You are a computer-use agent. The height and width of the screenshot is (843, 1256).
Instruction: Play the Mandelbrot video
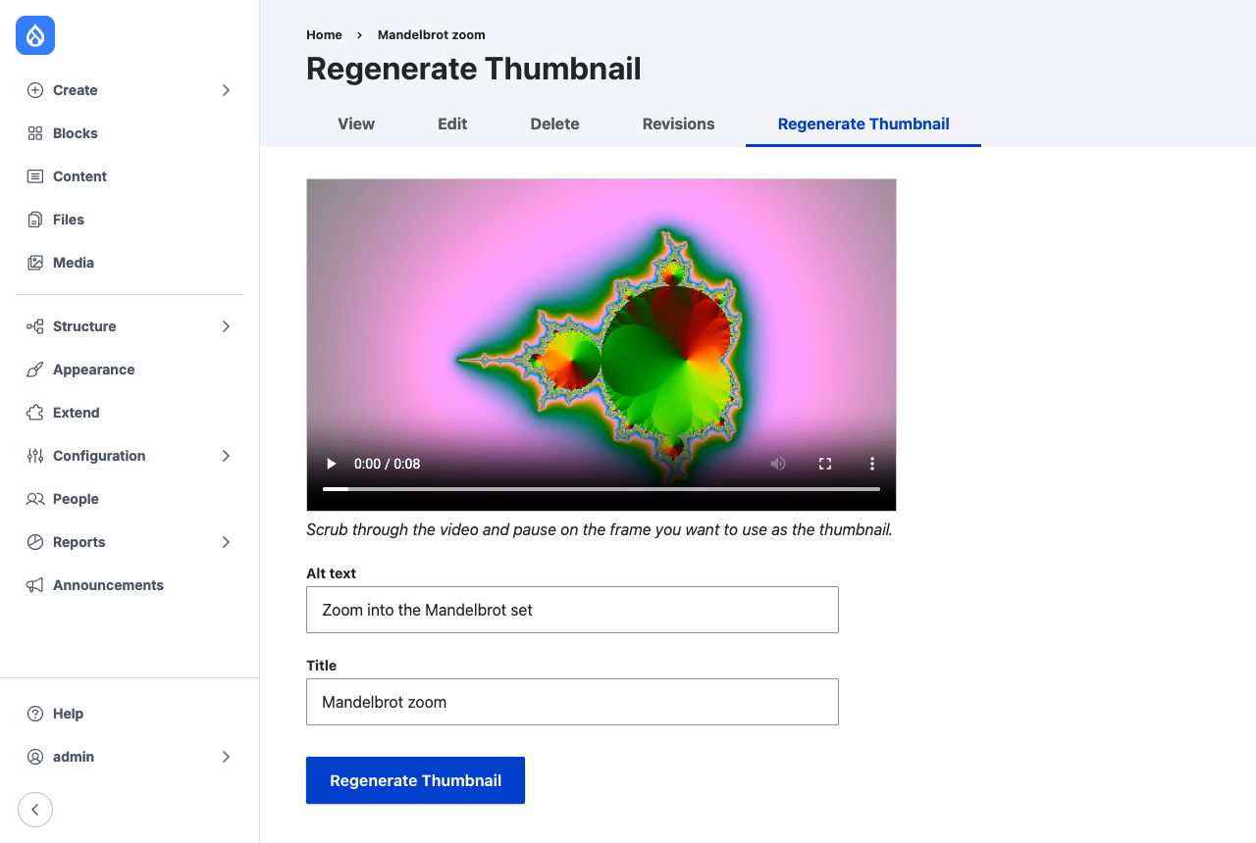tap(332, 464)
